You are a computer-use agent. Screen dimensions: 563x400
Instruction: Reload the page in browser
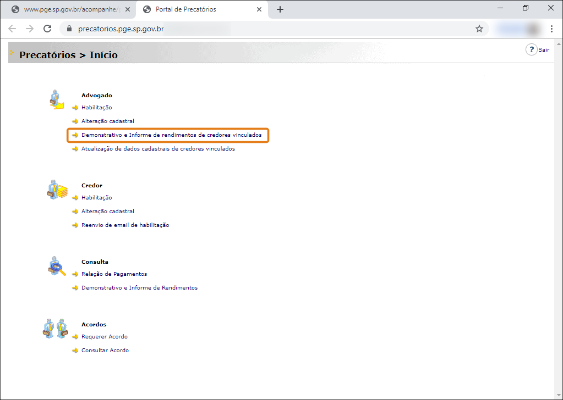(x=47, y=29)
